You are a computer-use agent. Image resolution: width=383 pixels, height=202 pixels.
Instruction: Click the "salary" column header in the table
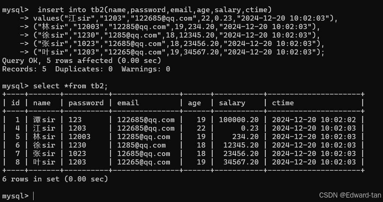(x=232, y=103)
